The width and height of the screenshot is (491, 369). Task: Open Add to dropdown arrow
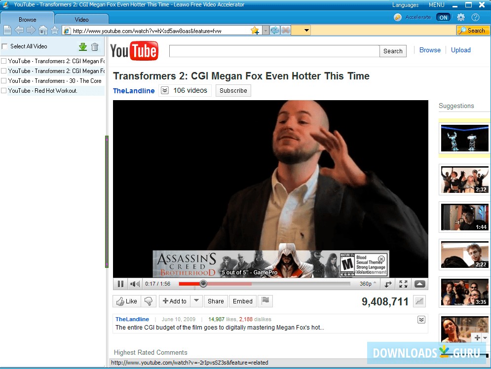pyautogui.click(x=196, y=301)
